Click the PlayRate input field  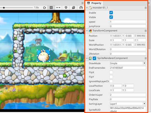point(128,99)
